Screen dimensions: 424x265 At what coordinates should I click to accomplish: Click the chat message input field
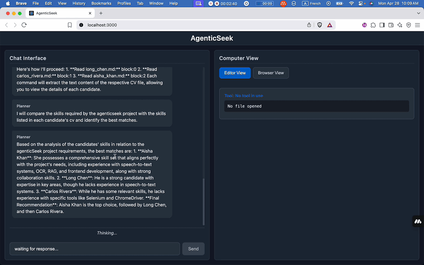(x=94, y=249)
